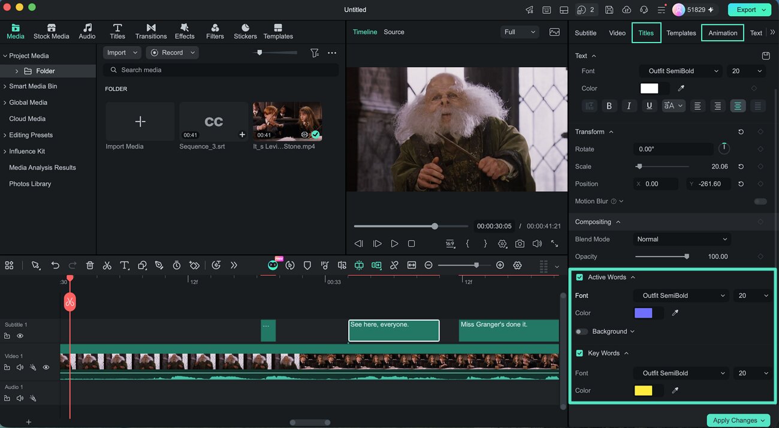Screen dimensions: 779x428
Task: Mute the Audio 1 track
Action: 20,398
